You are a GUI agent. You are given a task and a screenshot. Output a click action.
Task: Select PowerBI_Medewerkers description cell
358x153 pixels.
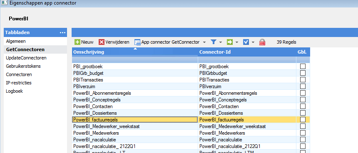[135, 133]
